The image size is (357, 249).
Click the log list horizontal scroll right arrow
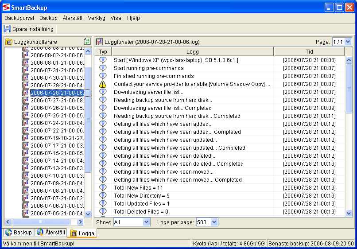[x=80, y=222]
